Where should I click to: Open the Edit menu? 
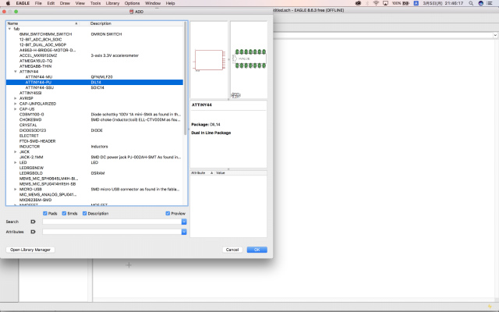pyautogui.click(x=51, y=3)
